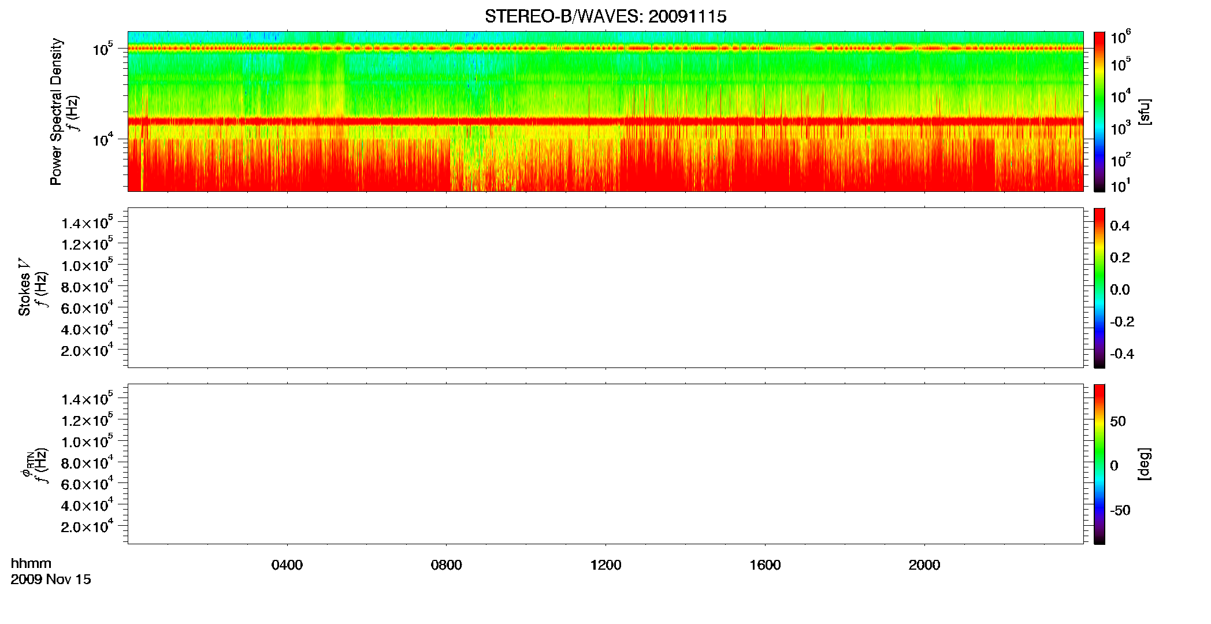Click the 2000 time axis label

click(924, 565)
